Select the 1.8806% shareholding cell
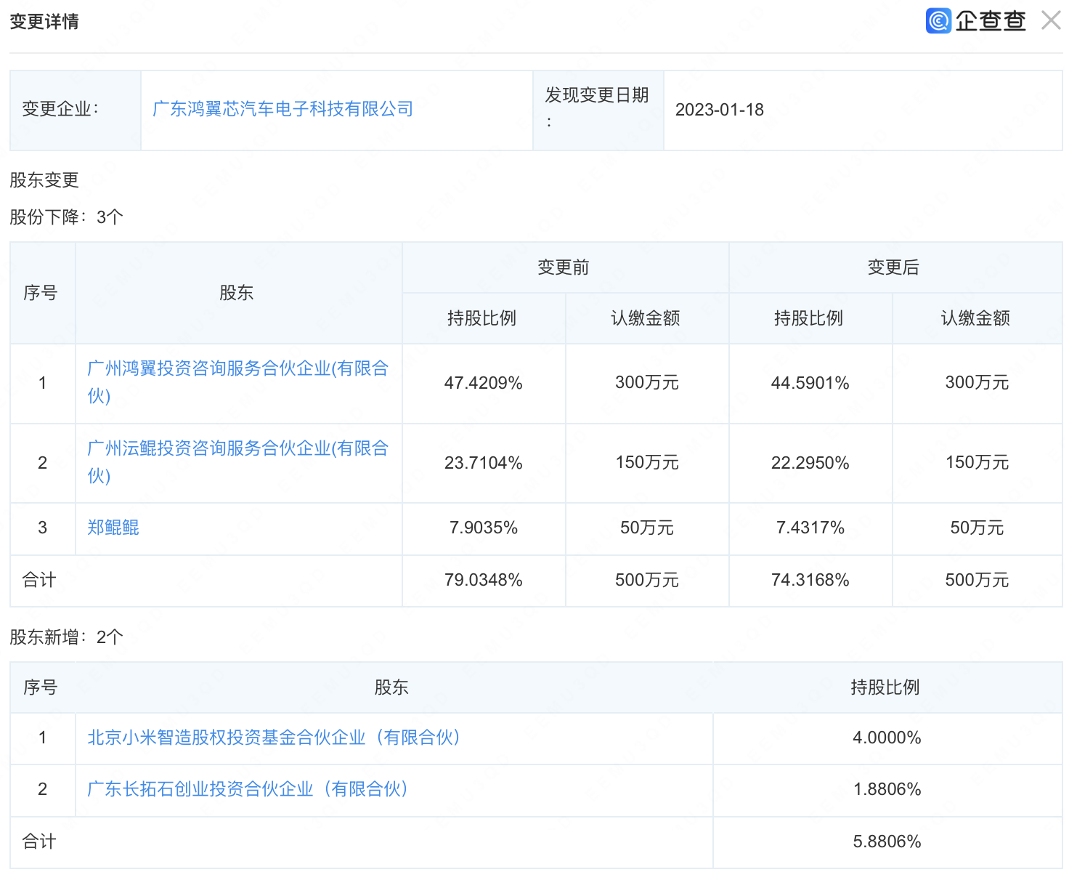This screenshot has height=872, width=1069. coord(887,790)
